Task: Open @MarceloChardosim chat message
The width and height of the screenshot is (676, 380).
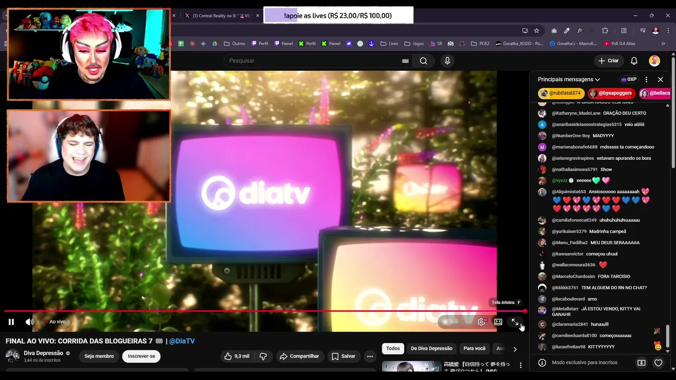Action: [591, 277]
